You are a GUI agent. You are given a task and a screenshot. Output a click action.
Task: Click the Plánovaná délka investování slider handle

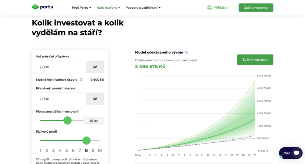coord(68,120)
